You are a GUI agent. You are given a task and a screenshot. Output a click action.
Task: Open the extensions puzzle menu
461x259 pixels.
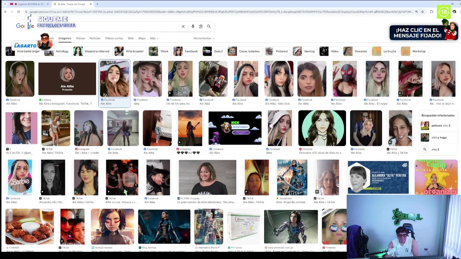click(x=431, y=12)
